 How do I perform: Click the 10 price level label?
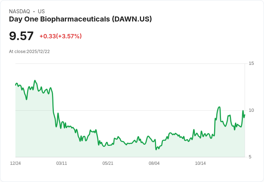(x=251, y=110)
